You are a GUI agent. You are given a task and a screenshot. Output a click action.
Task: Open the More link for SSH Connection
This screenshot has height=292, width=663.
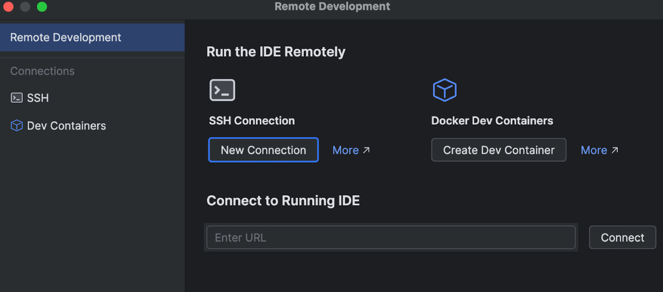click(346, 150)
